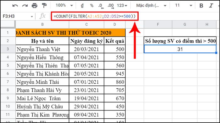Click score cell 450

[115, 106]
